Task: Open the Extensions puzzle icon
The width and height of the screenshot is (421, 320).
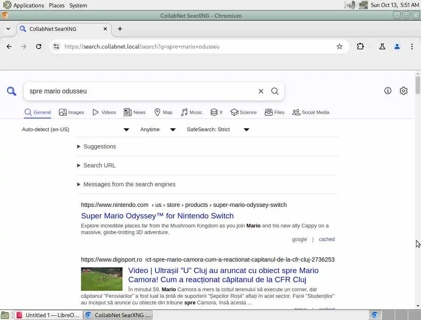Action: (x=360, y=46)
